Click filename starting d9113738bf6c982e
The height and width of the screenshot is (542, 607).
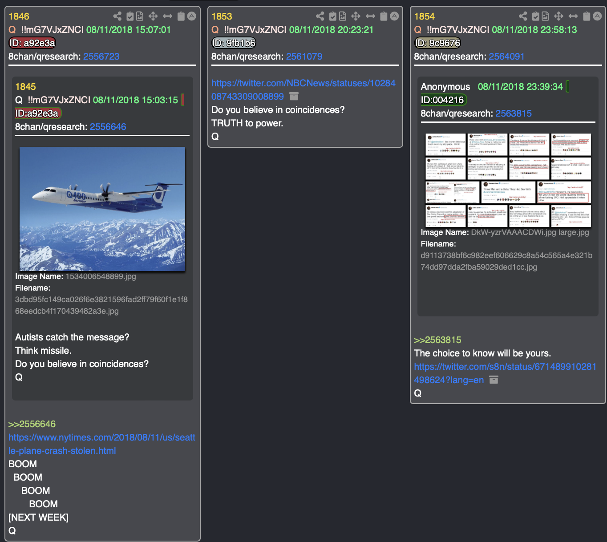506,261
